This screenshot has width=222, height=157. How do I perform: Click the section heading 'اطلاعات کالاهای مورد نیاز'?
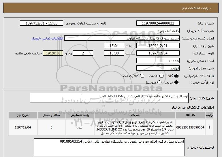click(192, 107)
